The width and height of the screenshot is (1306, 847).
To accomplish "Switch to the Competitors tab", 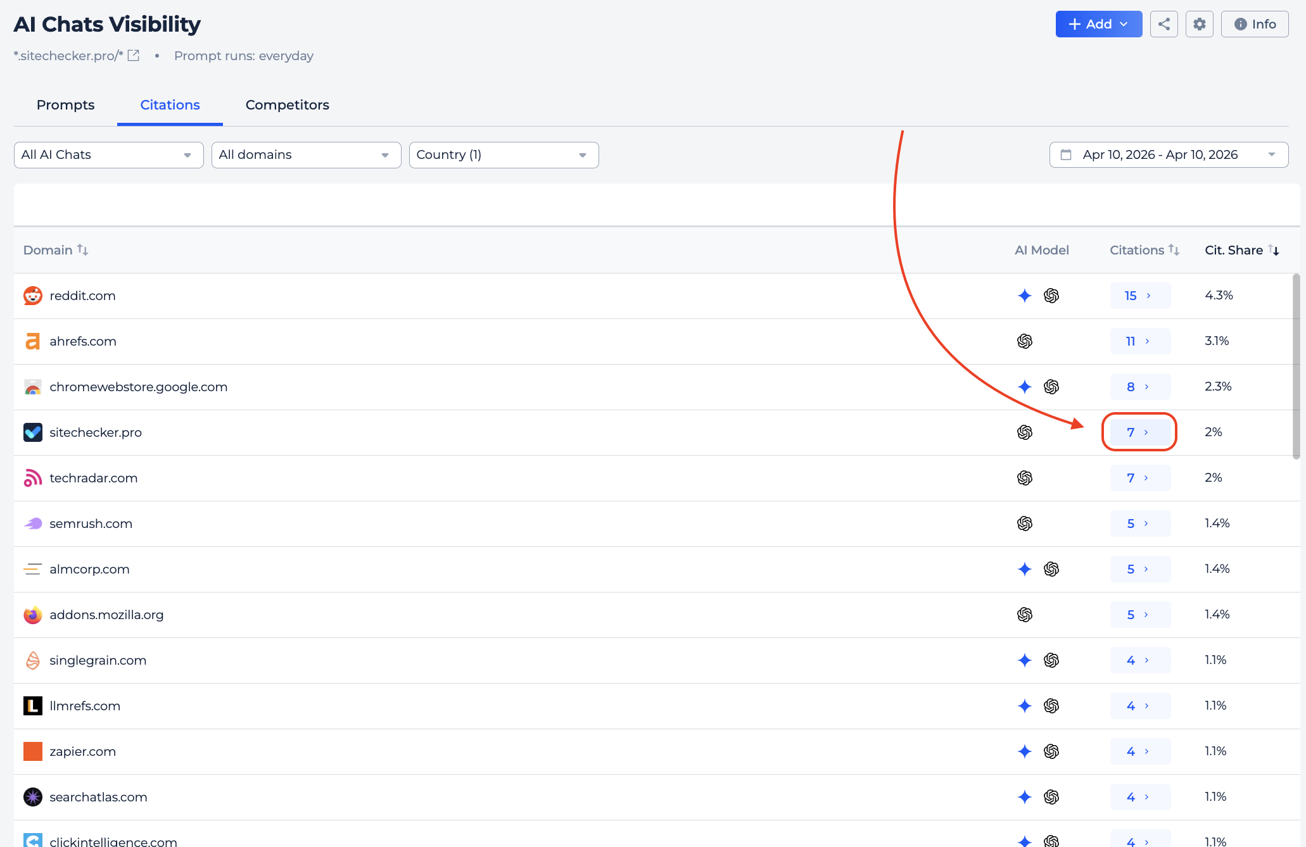I will (x=287, y=105).
